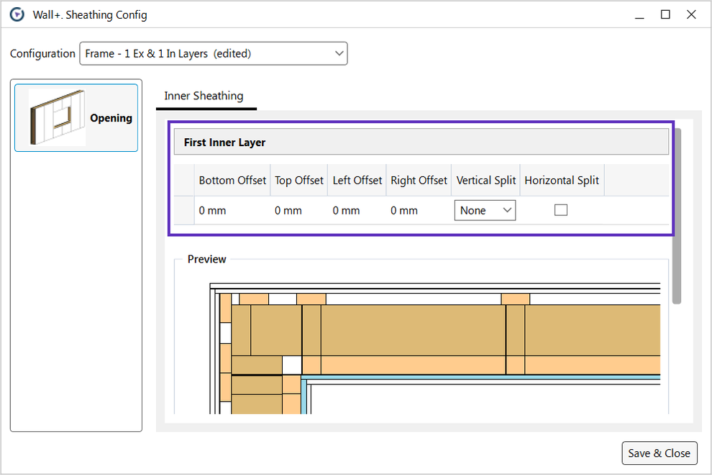Click the First Inner Layer header
The width and height of the screenshot is (712, 475).
pos(421,142)
